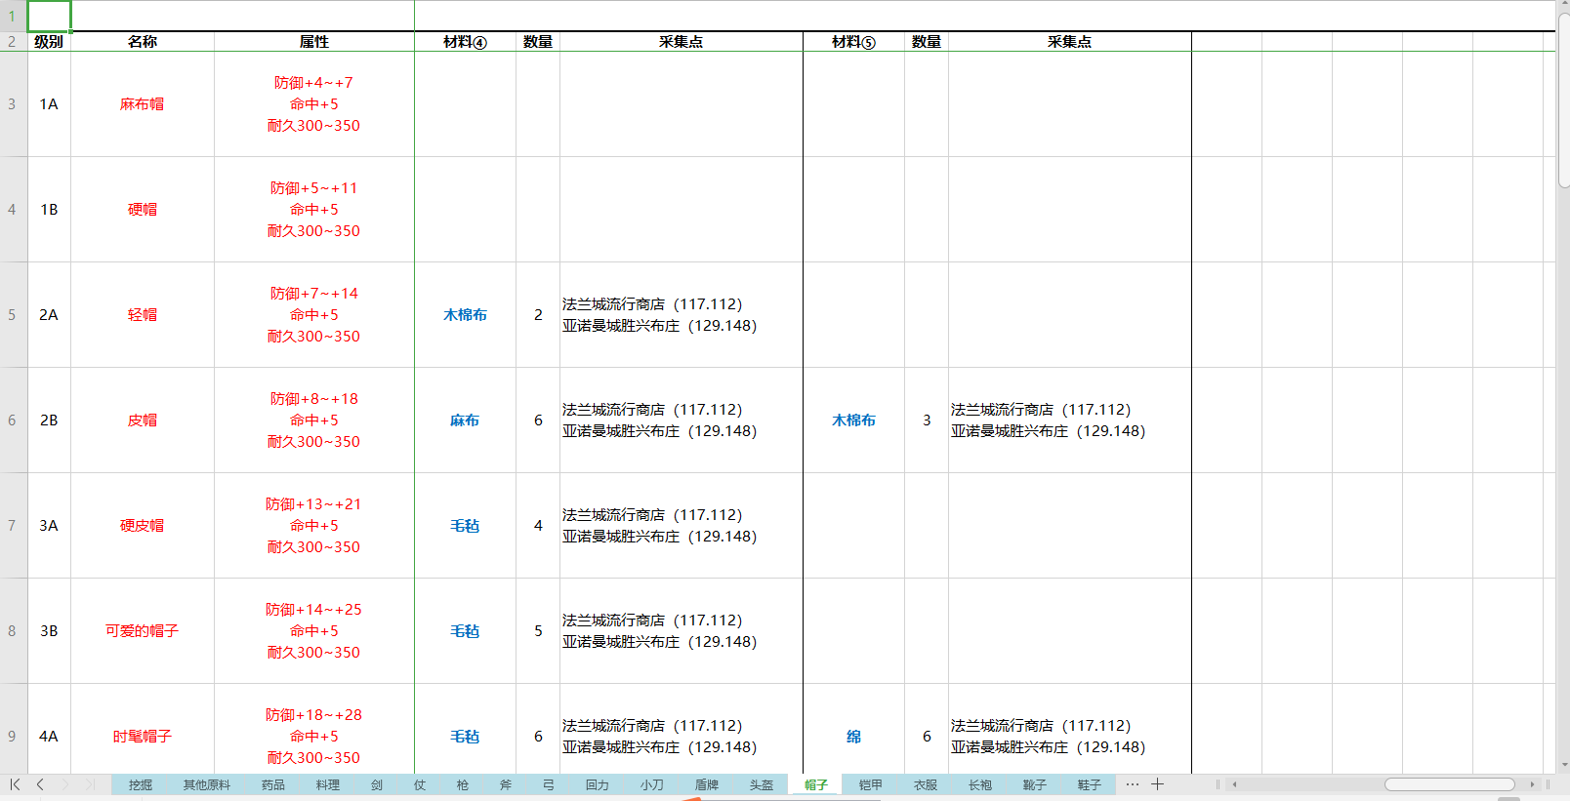Select the 麻布帽 name cell

coord(143,104)
